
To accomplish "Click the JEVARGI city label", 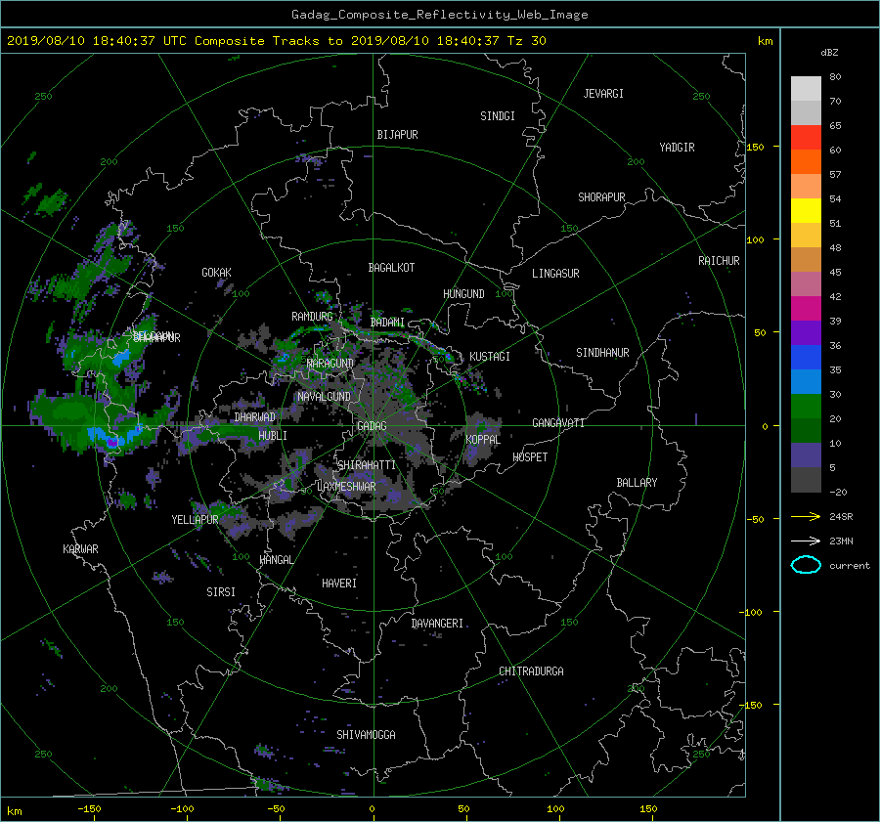I will pyautogui.click(x=603, y=94).
